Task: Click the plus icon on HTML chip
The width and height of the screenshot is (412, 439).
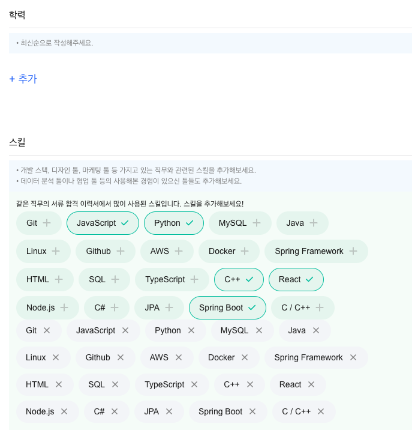Action: point(59,279)
